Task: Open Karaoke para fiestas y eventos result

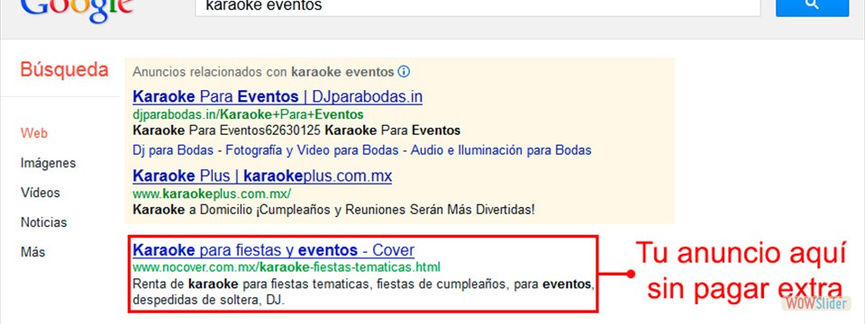Action: (274, 250)
